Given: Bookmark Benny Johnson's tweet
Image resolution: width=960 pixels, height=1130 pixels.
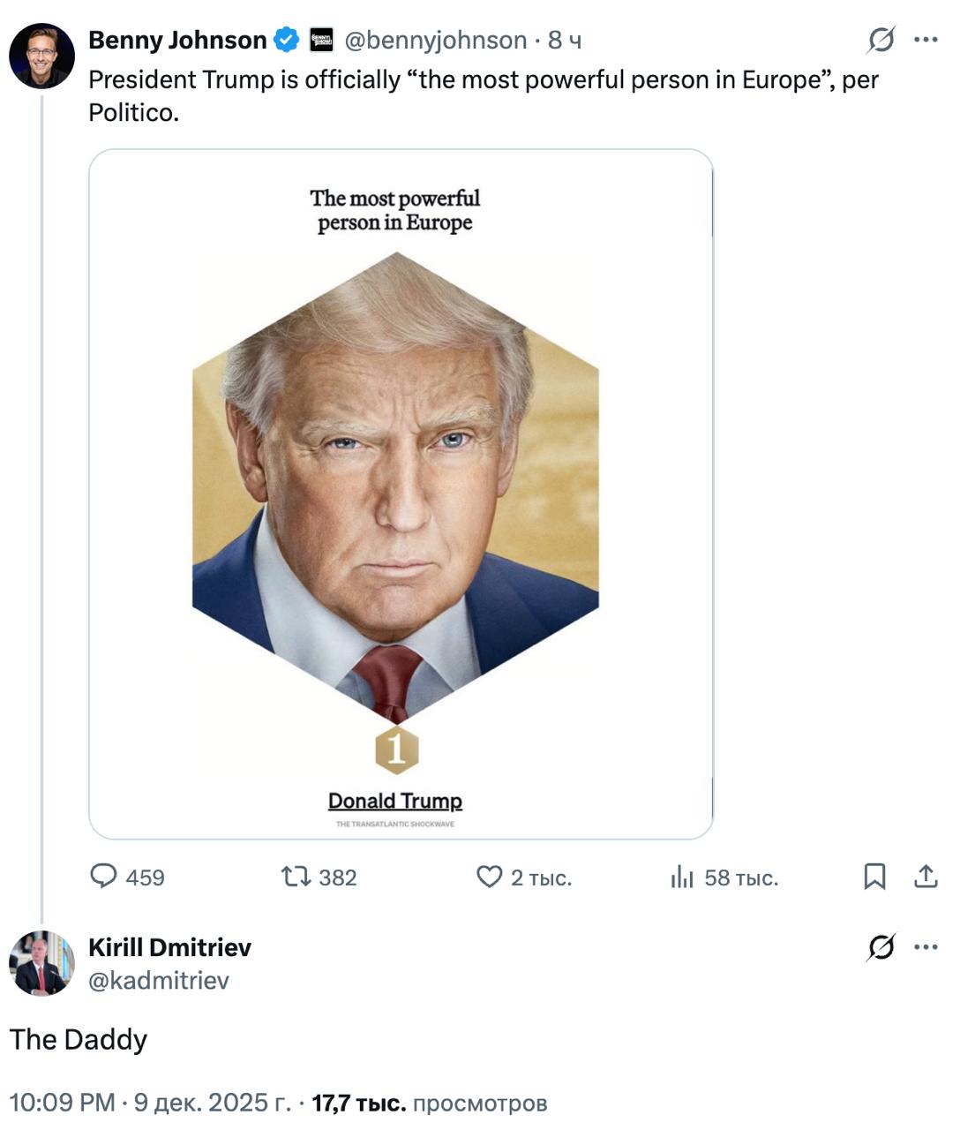Looking at the screenshot, I should point(874,877).
